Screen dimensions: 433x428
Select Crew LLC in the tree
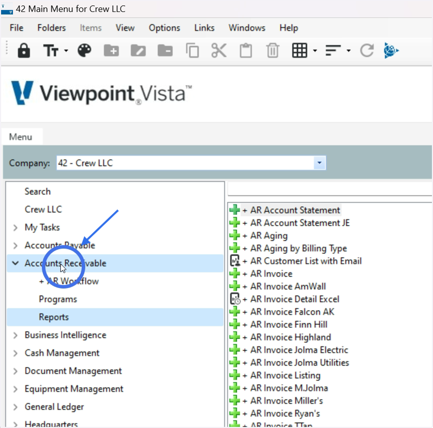point(43,209)
